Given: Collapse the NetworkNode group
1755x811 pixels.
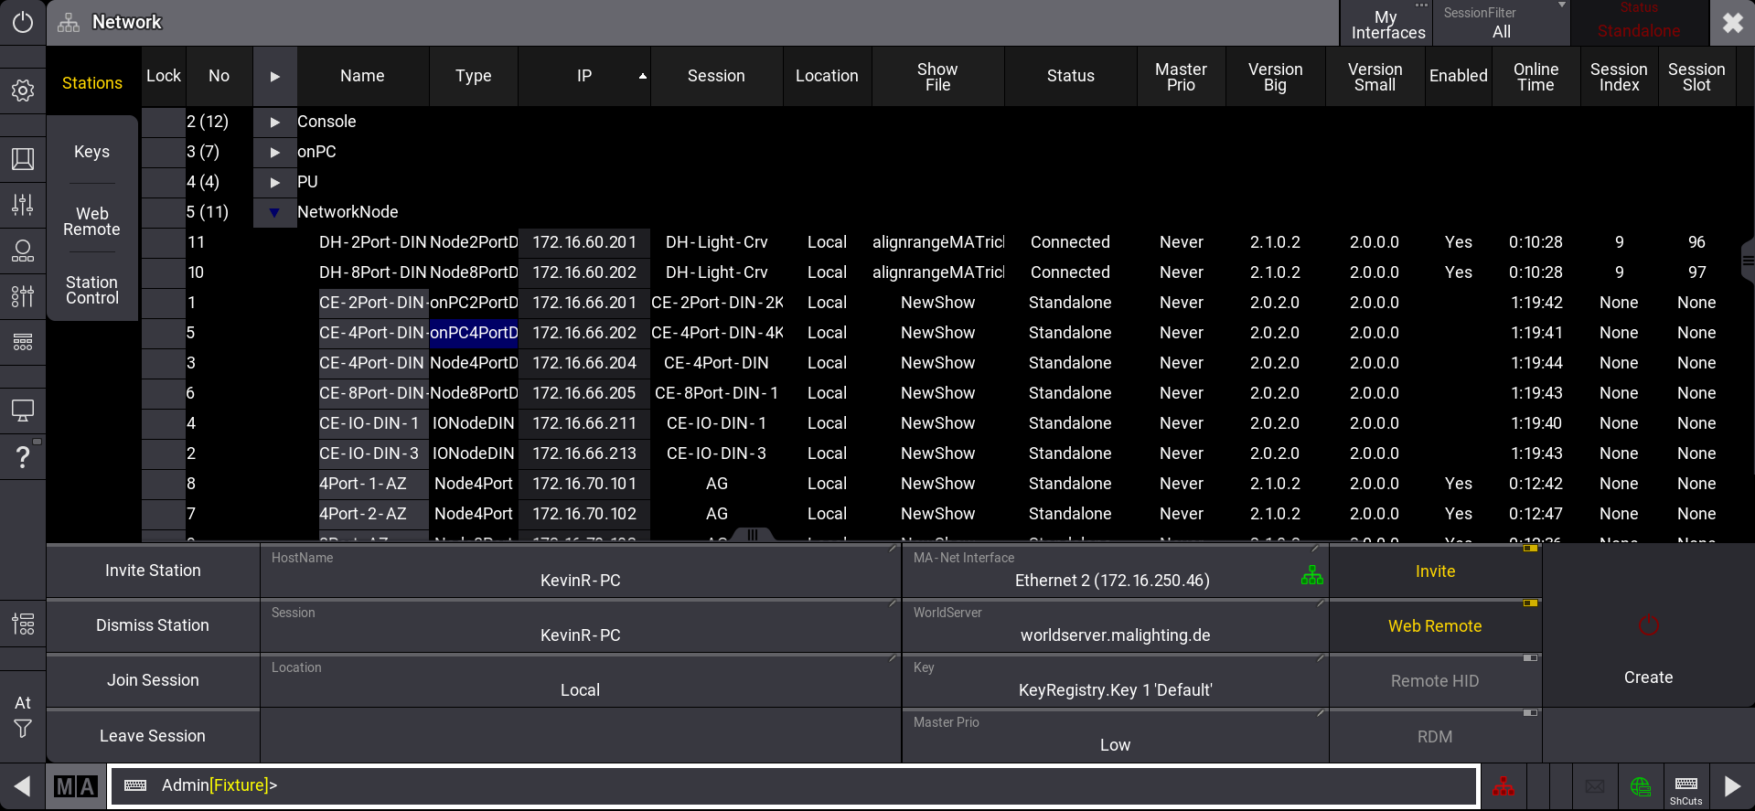Looking at the screenshot, I should tap(274, 212).
